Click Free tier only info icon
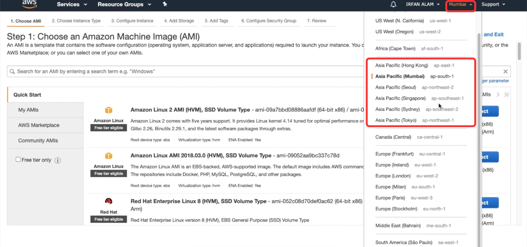527x247 pixels. tap(58, 160)
